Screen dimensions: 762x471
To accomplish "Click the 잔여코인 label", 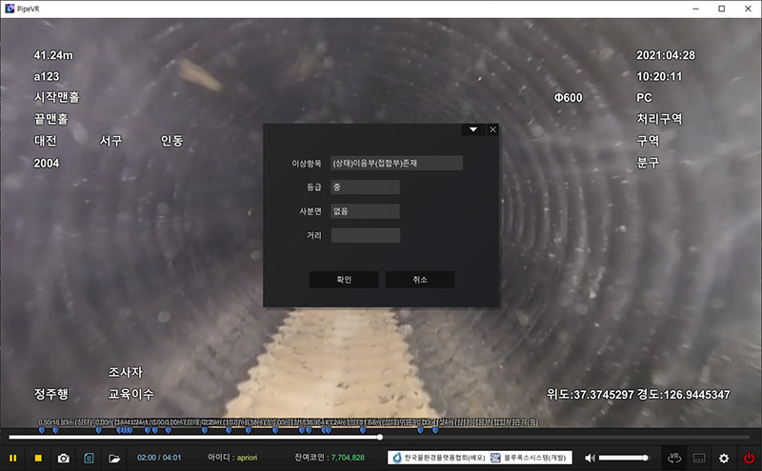I will pos(311,458).
